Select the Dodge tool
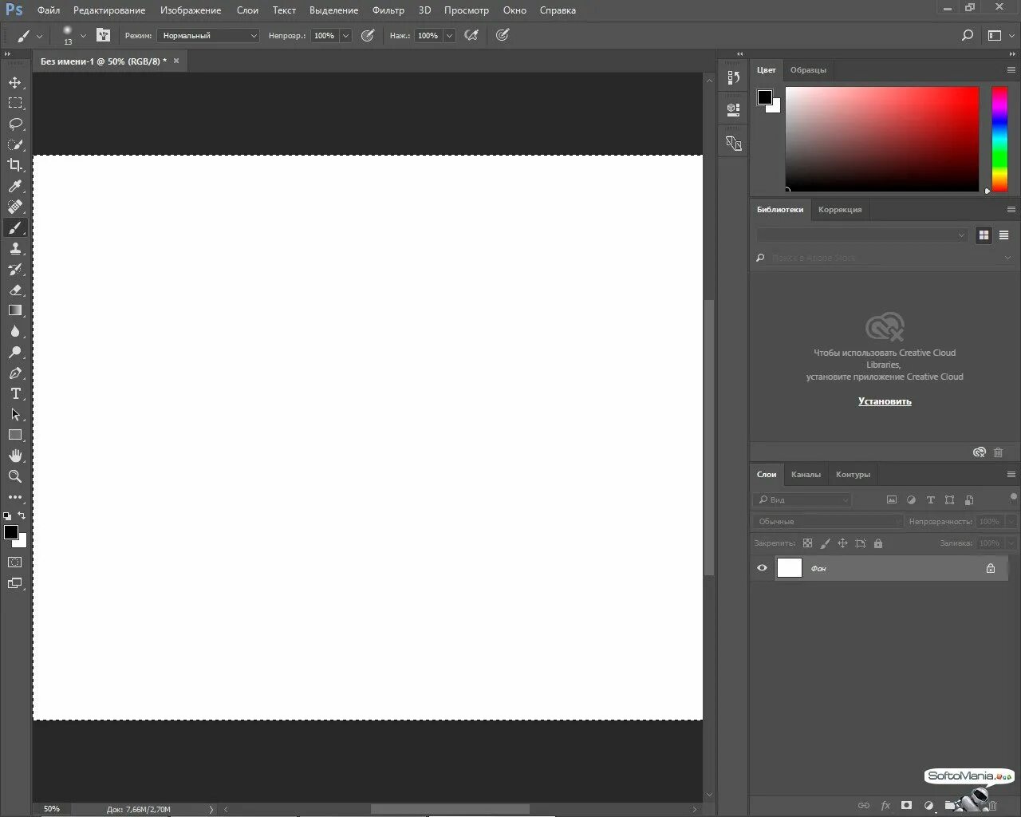 coord(15,352)
